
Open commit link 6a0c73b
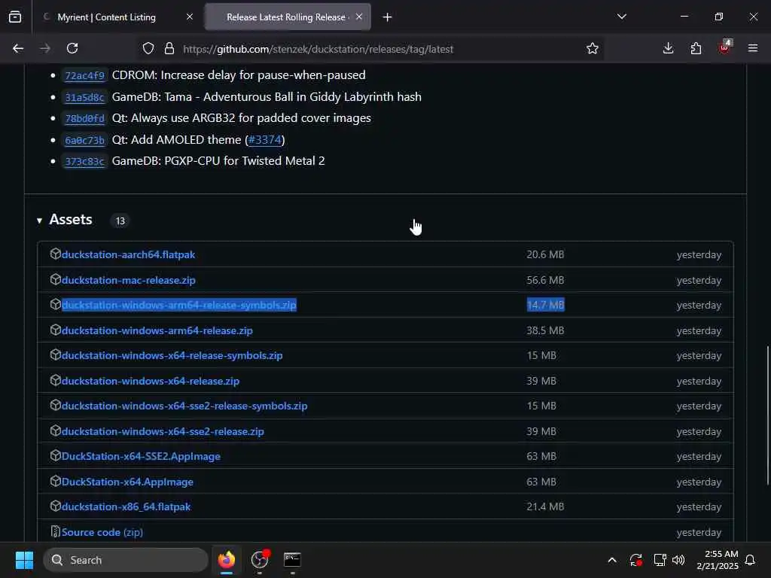(84, 140)
